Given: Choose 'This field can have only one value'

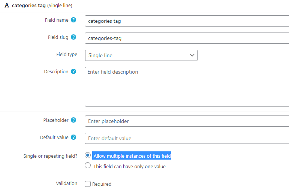Looking at the screenshot, I should pyautogui.click(x=88, y=166).
